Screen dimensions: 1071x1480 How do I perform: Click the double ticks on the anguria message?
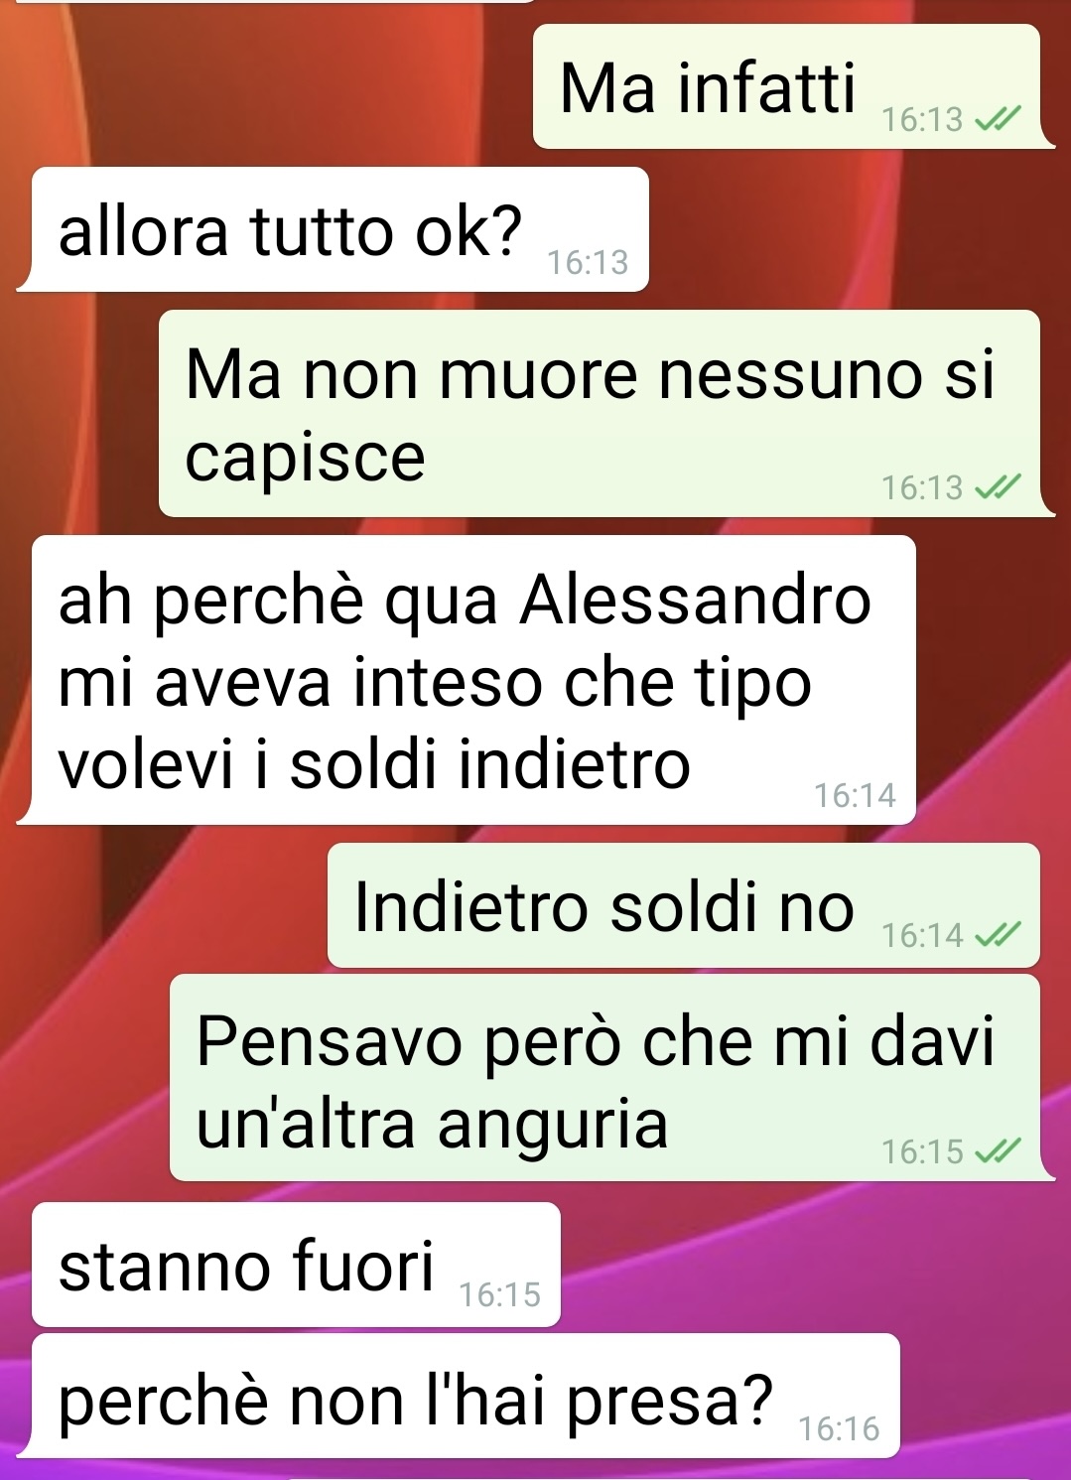tap(998, 1151)
